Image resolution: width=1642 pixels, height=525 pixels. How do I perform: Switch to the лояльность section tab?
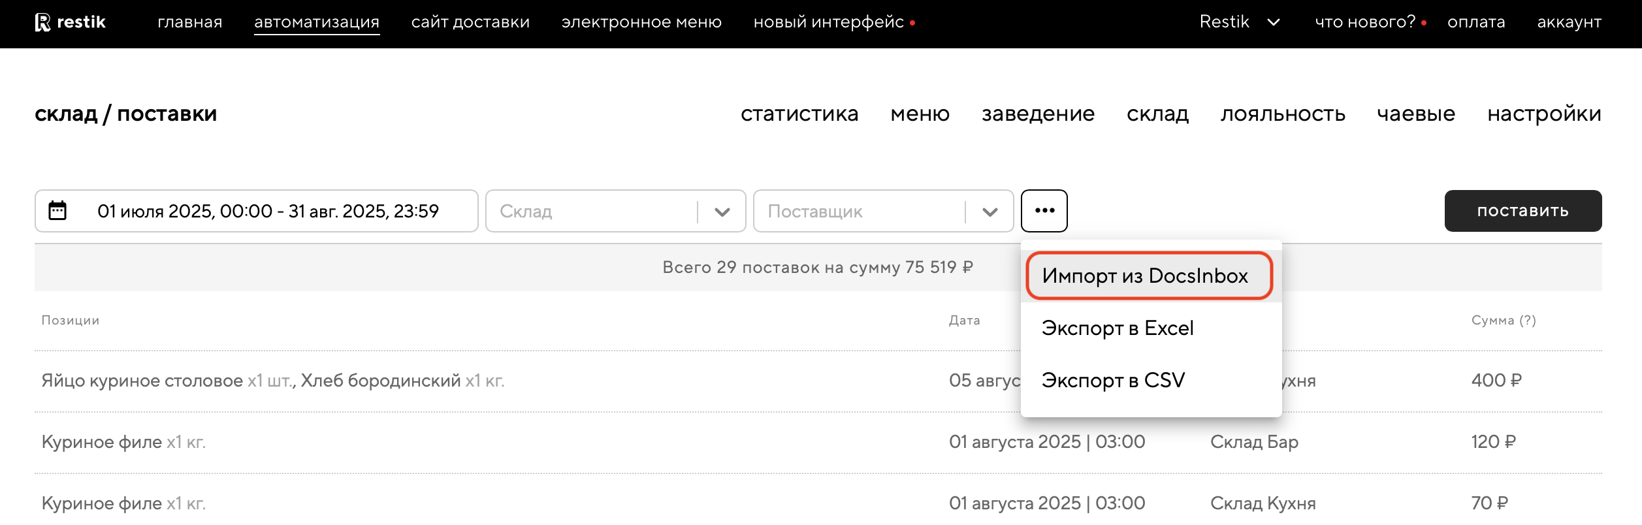(1282, 114)
